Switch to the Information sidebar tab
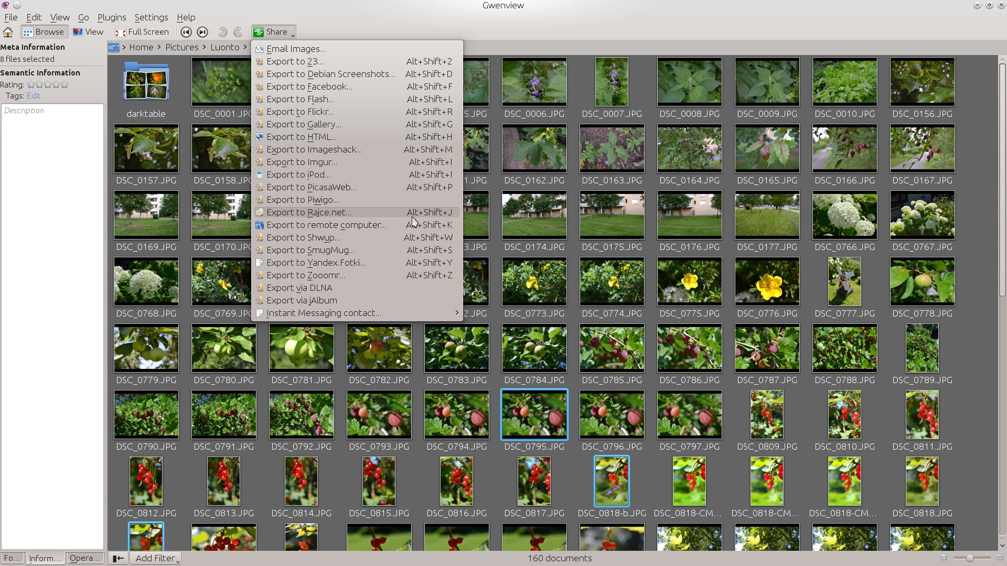 click(x=45, y=558)
